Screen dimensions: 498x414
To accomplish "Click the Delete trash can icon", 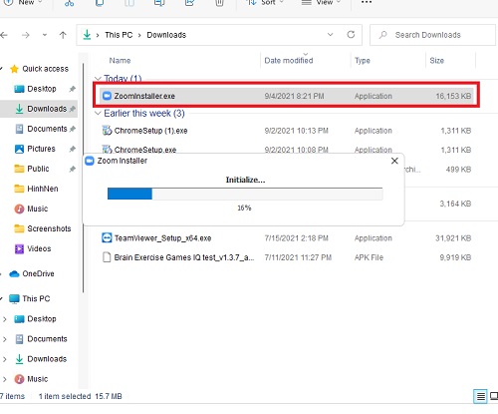I will 219,3.
